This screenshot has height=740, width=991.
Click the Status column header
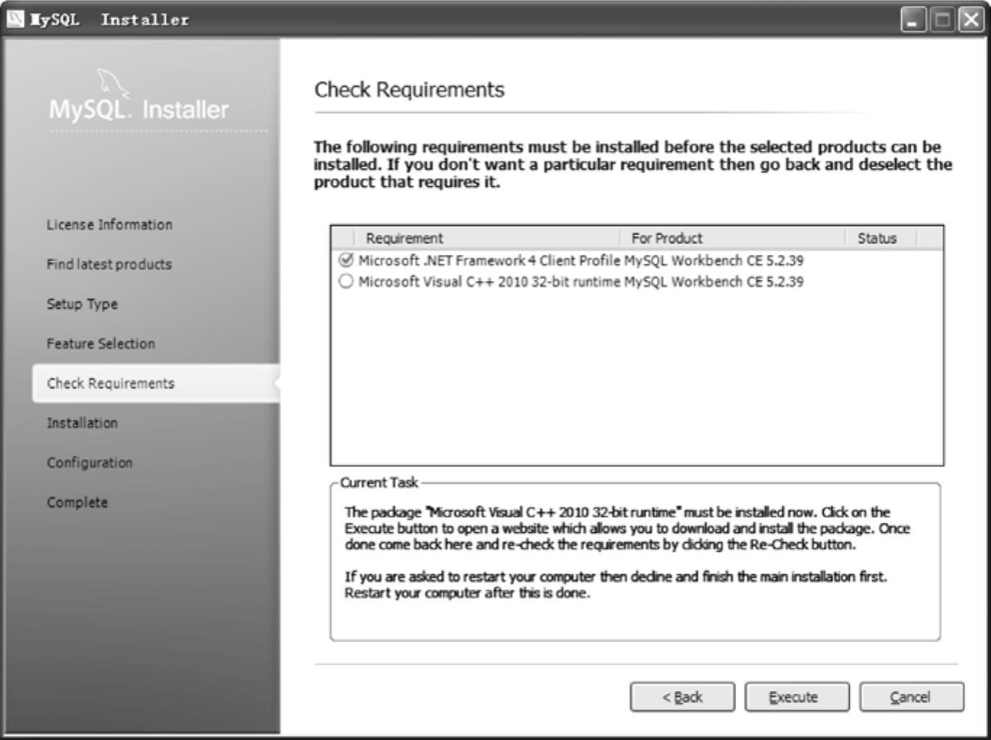881,238
